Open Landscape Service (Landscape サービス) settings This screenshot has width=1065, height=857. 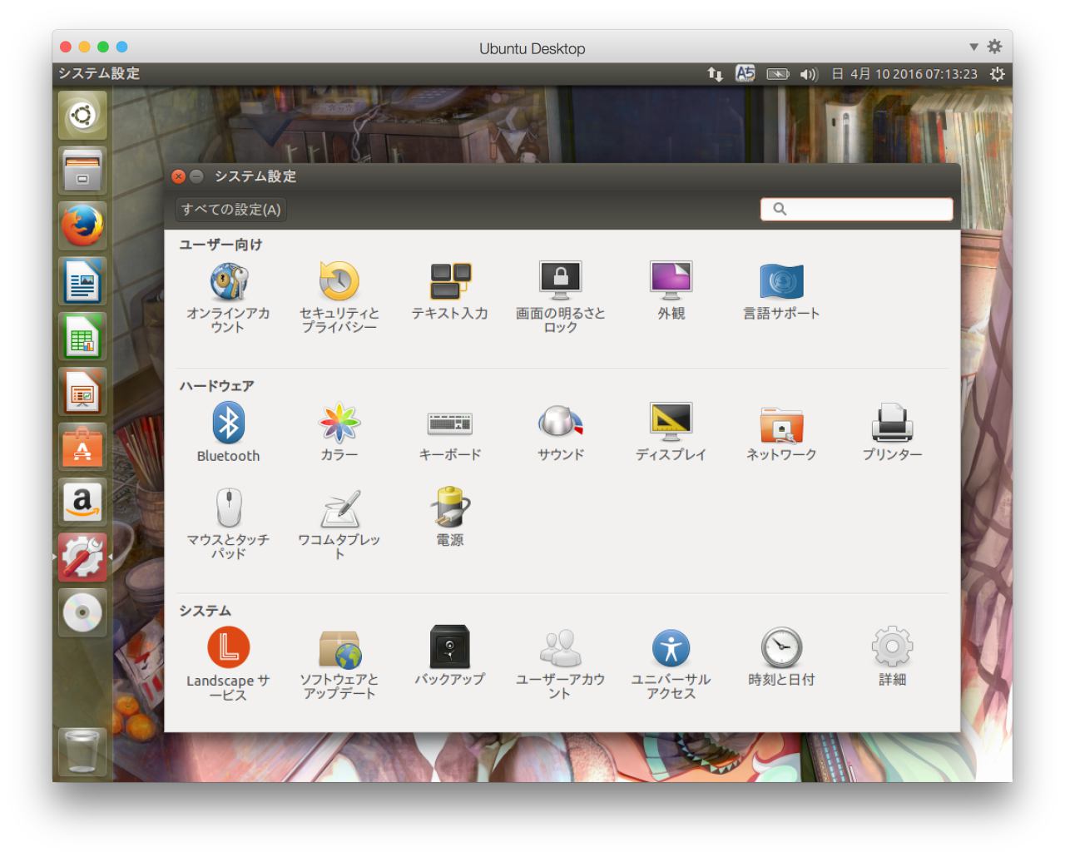(x=228, y=664)
